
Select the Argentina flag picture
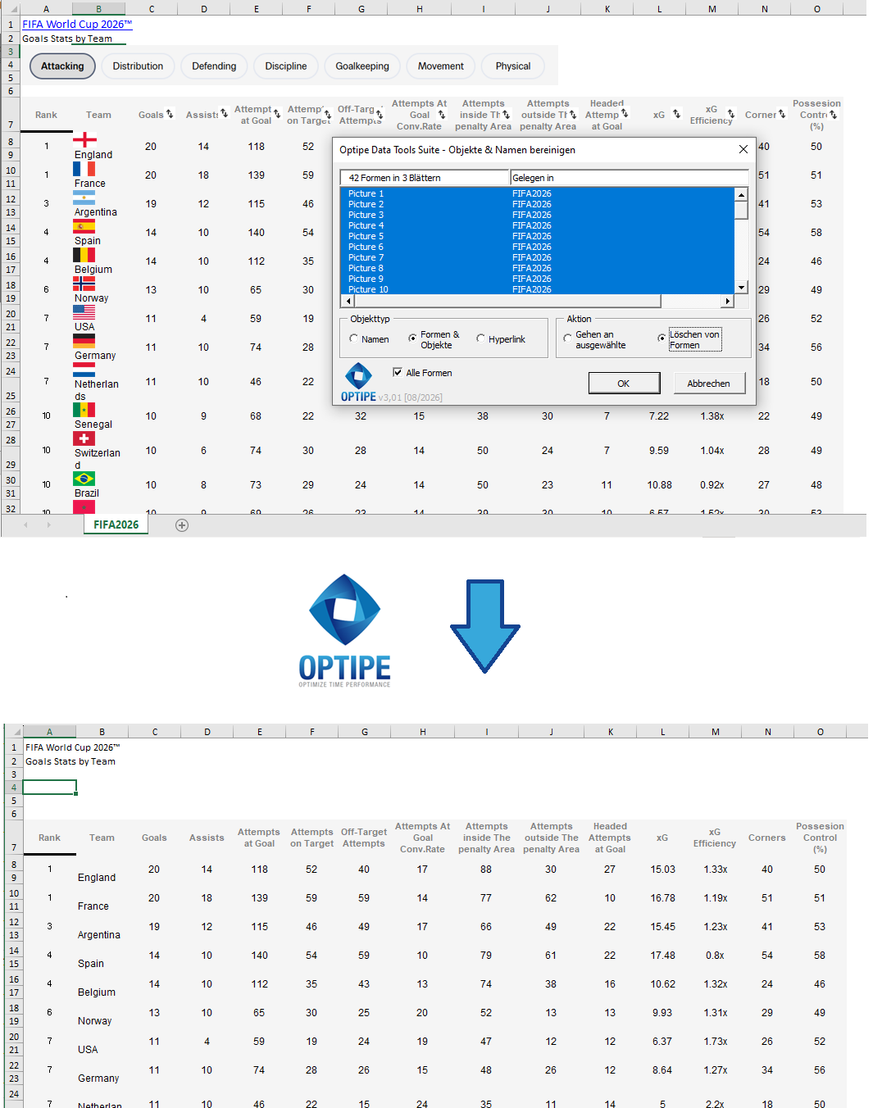click(x=84, y=198)
